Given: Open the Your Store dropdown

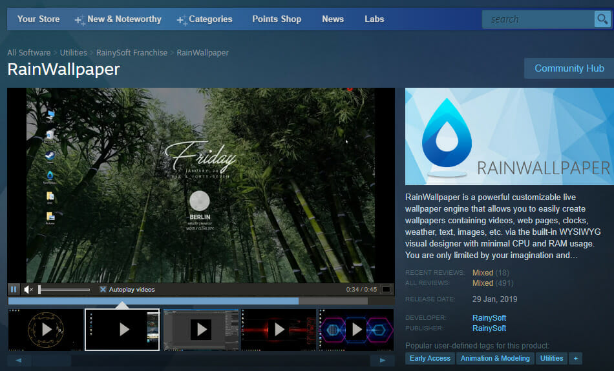Looking at the screenshot, I should coord(38,19).
